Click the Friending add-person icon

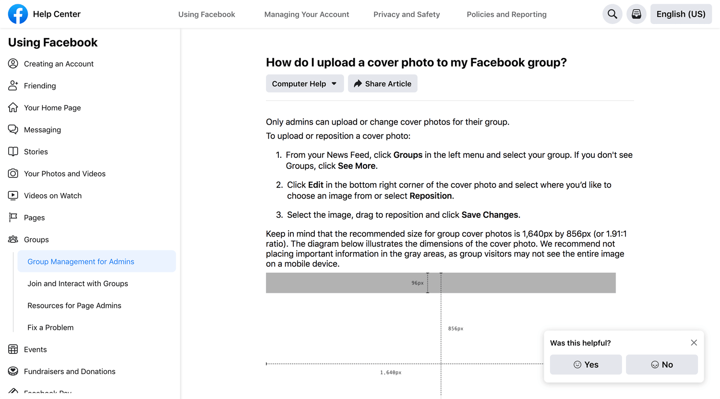tap(13, 85)
